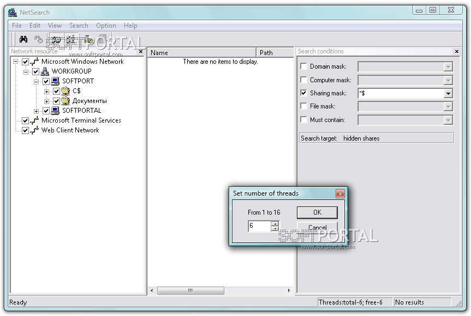Image resolution: width=471 pixels, height=316 pixels.
Task: Click the stop search binoculars-with-X icon
Action: [x=38, y=39]
